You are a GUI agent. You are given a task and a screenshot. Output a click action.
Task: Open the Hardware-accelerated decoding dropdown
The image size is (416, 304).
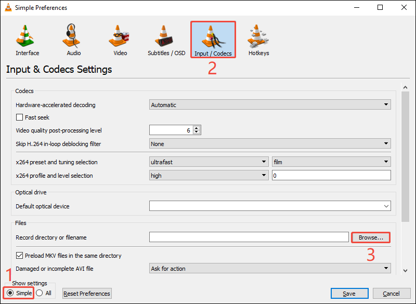269,104
